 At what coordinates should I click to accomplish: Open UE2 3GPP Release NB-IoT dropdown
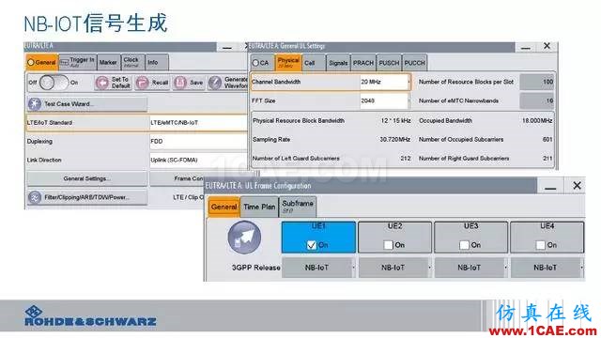point(394,268)
